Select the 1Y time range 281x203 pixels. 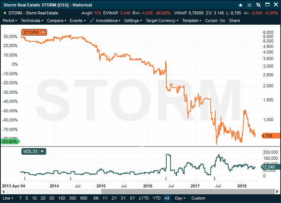tap(105, 198)
